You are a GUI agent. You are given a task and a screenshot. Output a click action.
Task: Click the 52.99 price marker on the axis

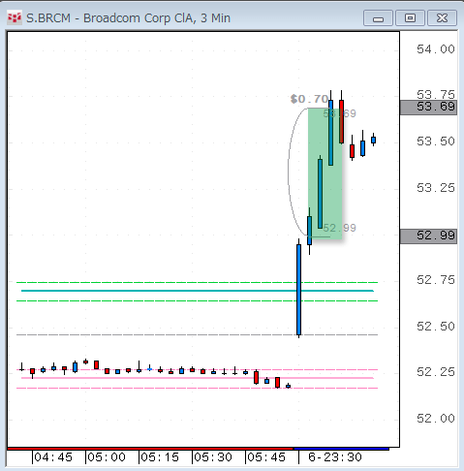point(428,235)
